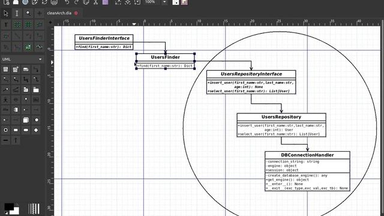Select the Box shape tool

coord(17,25)
